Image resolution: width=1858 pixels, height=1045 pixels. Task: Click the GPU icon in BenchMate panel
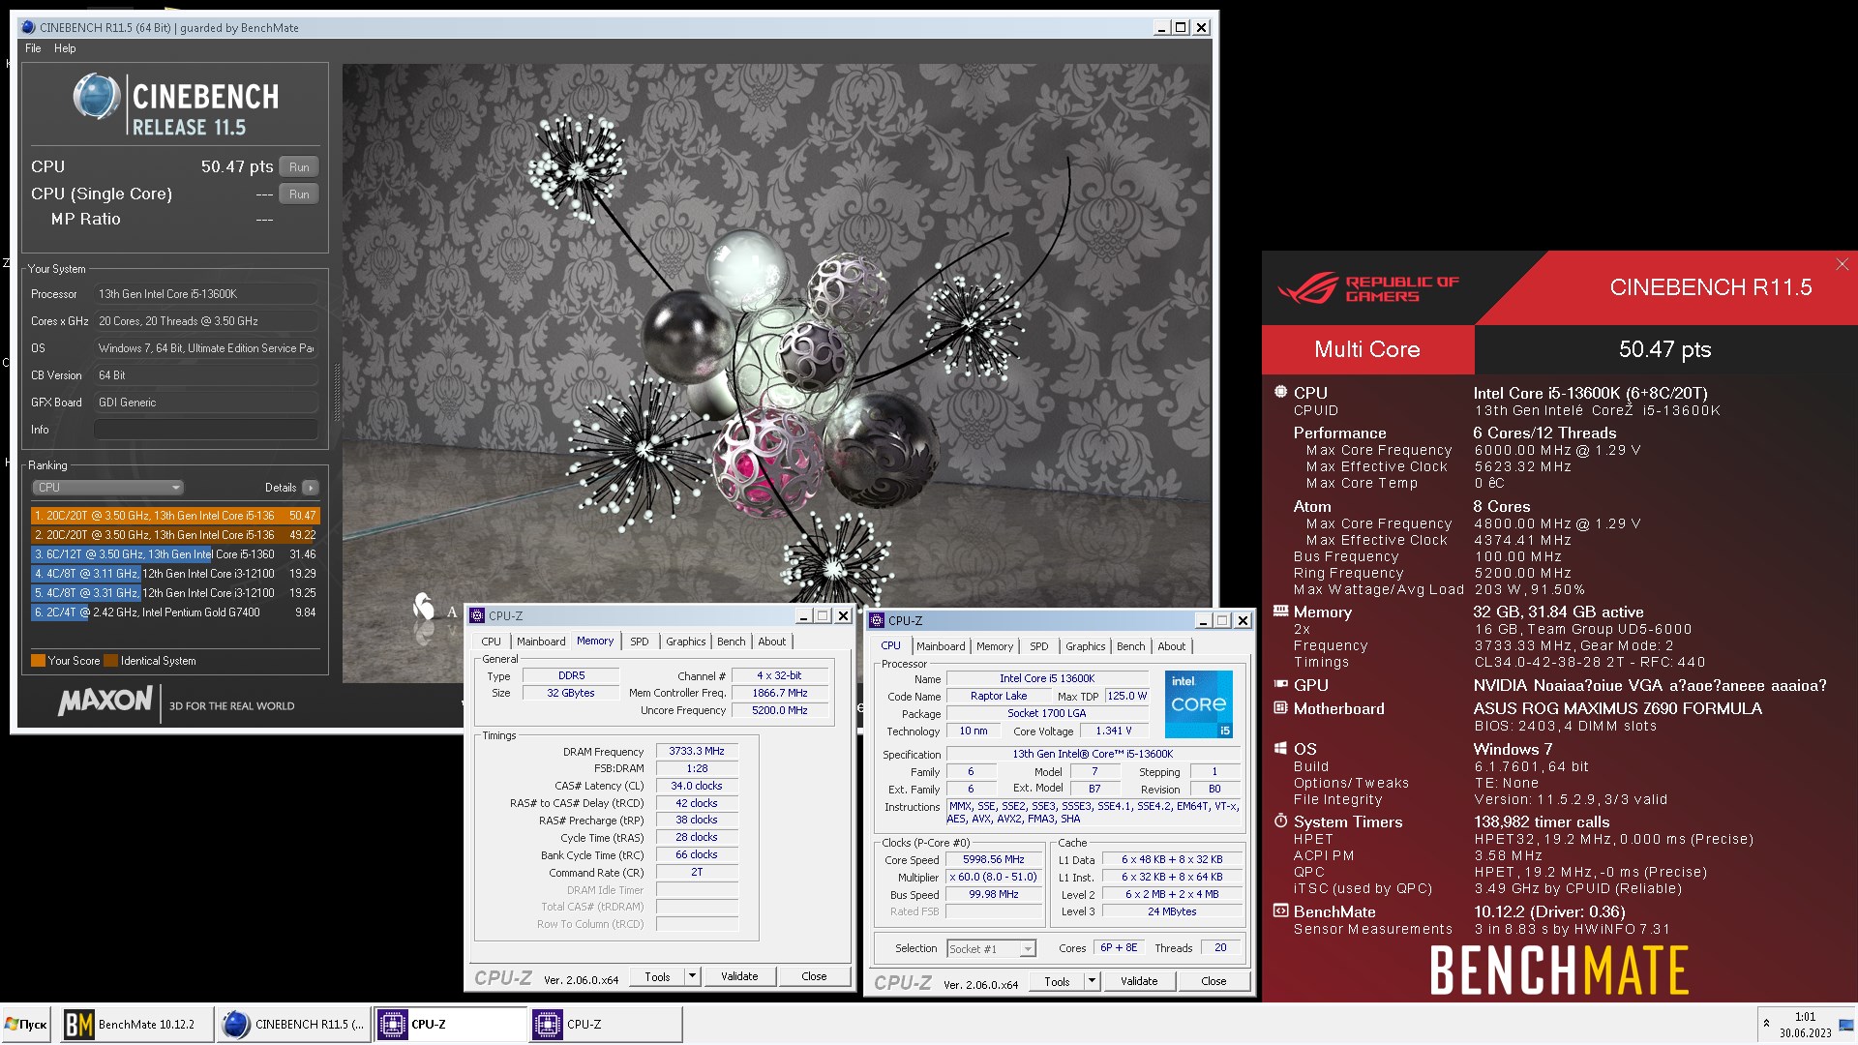click(1280, 684)
